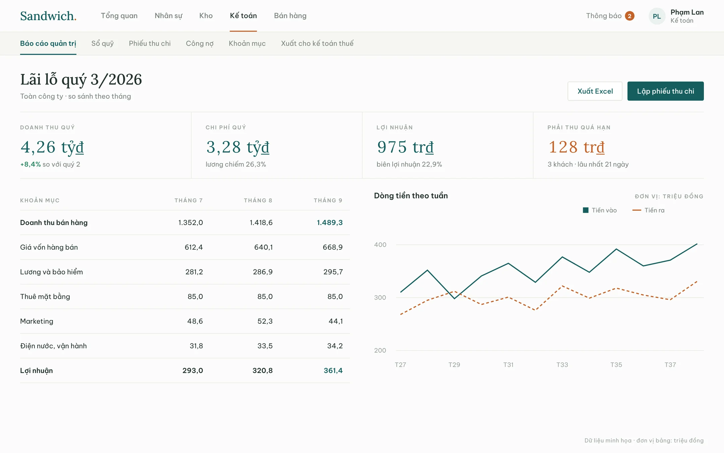Select the Khoản mục tab

[x=247, y=43]
